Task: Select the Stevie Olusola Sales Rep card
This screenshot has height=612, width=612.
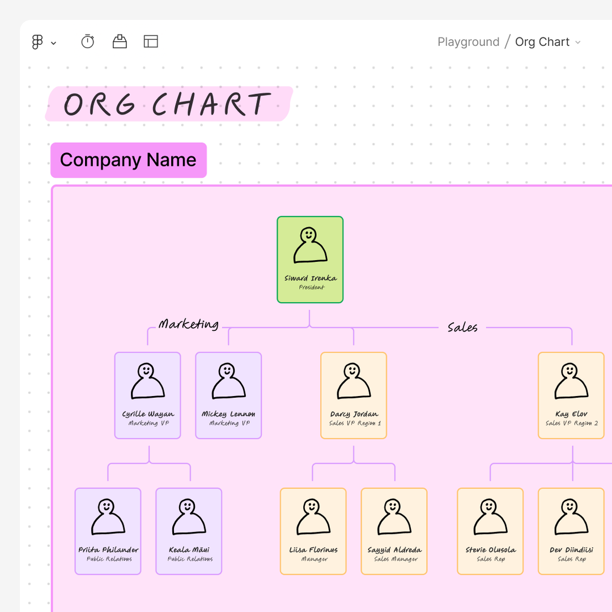Action: point(490,531)
